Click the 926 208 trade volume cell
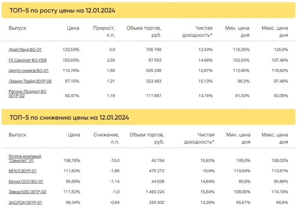The image size is (297, 209). coord(152,71)
